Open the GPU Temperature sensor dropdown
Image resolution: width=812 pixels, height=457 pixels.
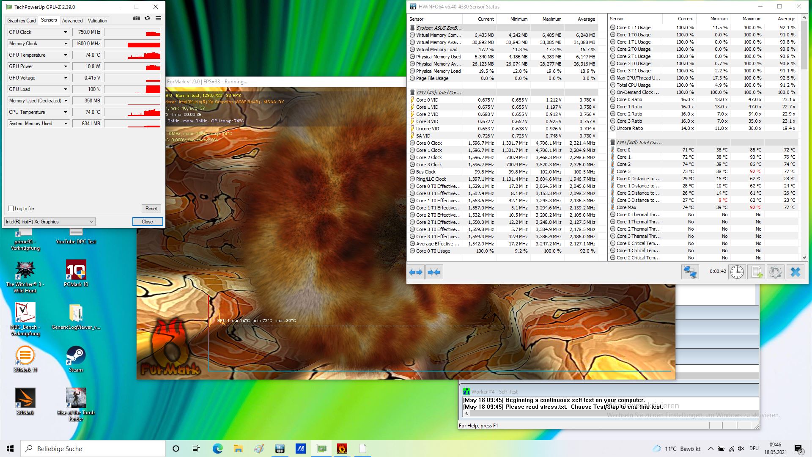66,55
